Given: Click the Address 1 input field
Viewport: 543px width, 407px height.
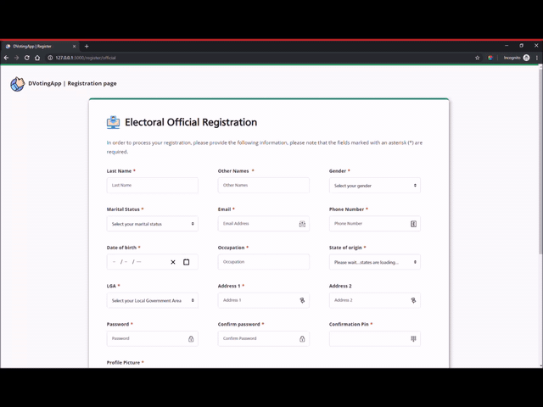Looking at the screenshot, I should [264, 300].
